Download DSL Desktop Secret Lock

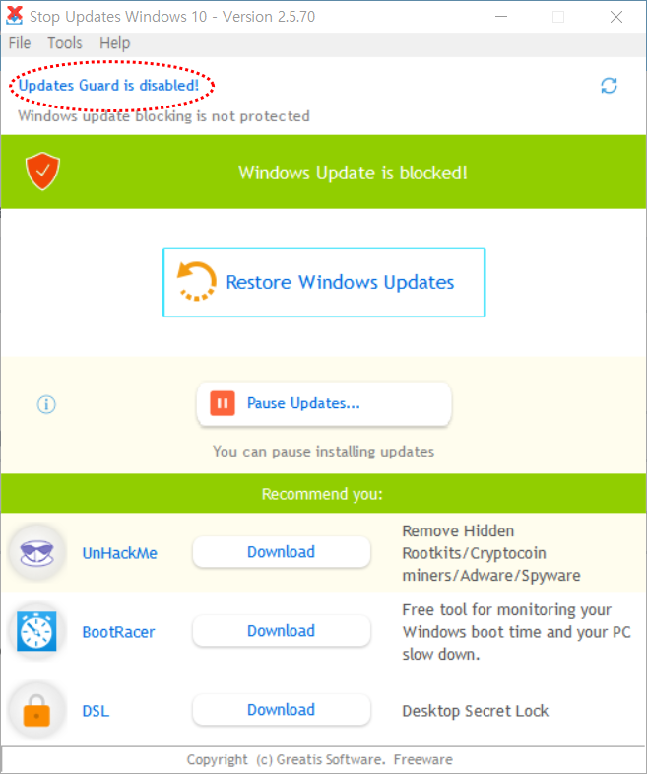tap(281, 710)
